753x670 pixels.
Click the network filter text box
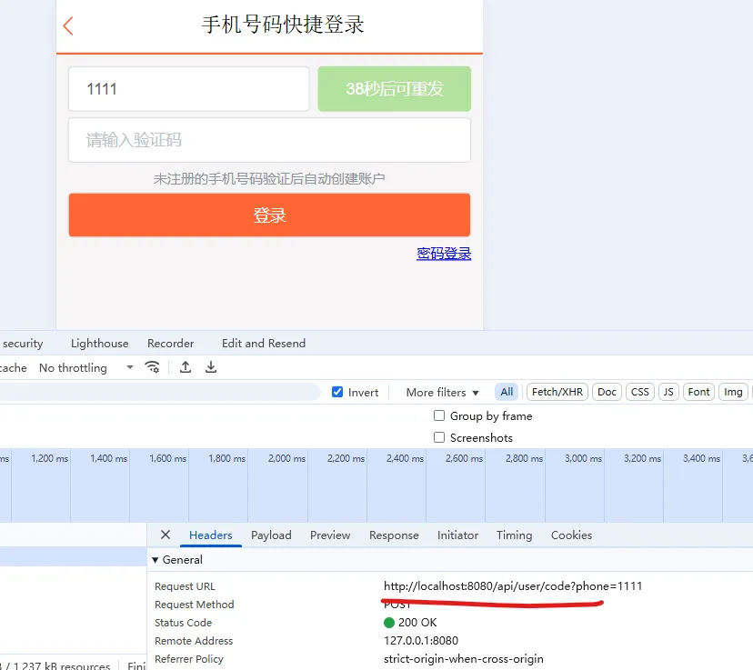pyautogui.click(x=158, y=392)
